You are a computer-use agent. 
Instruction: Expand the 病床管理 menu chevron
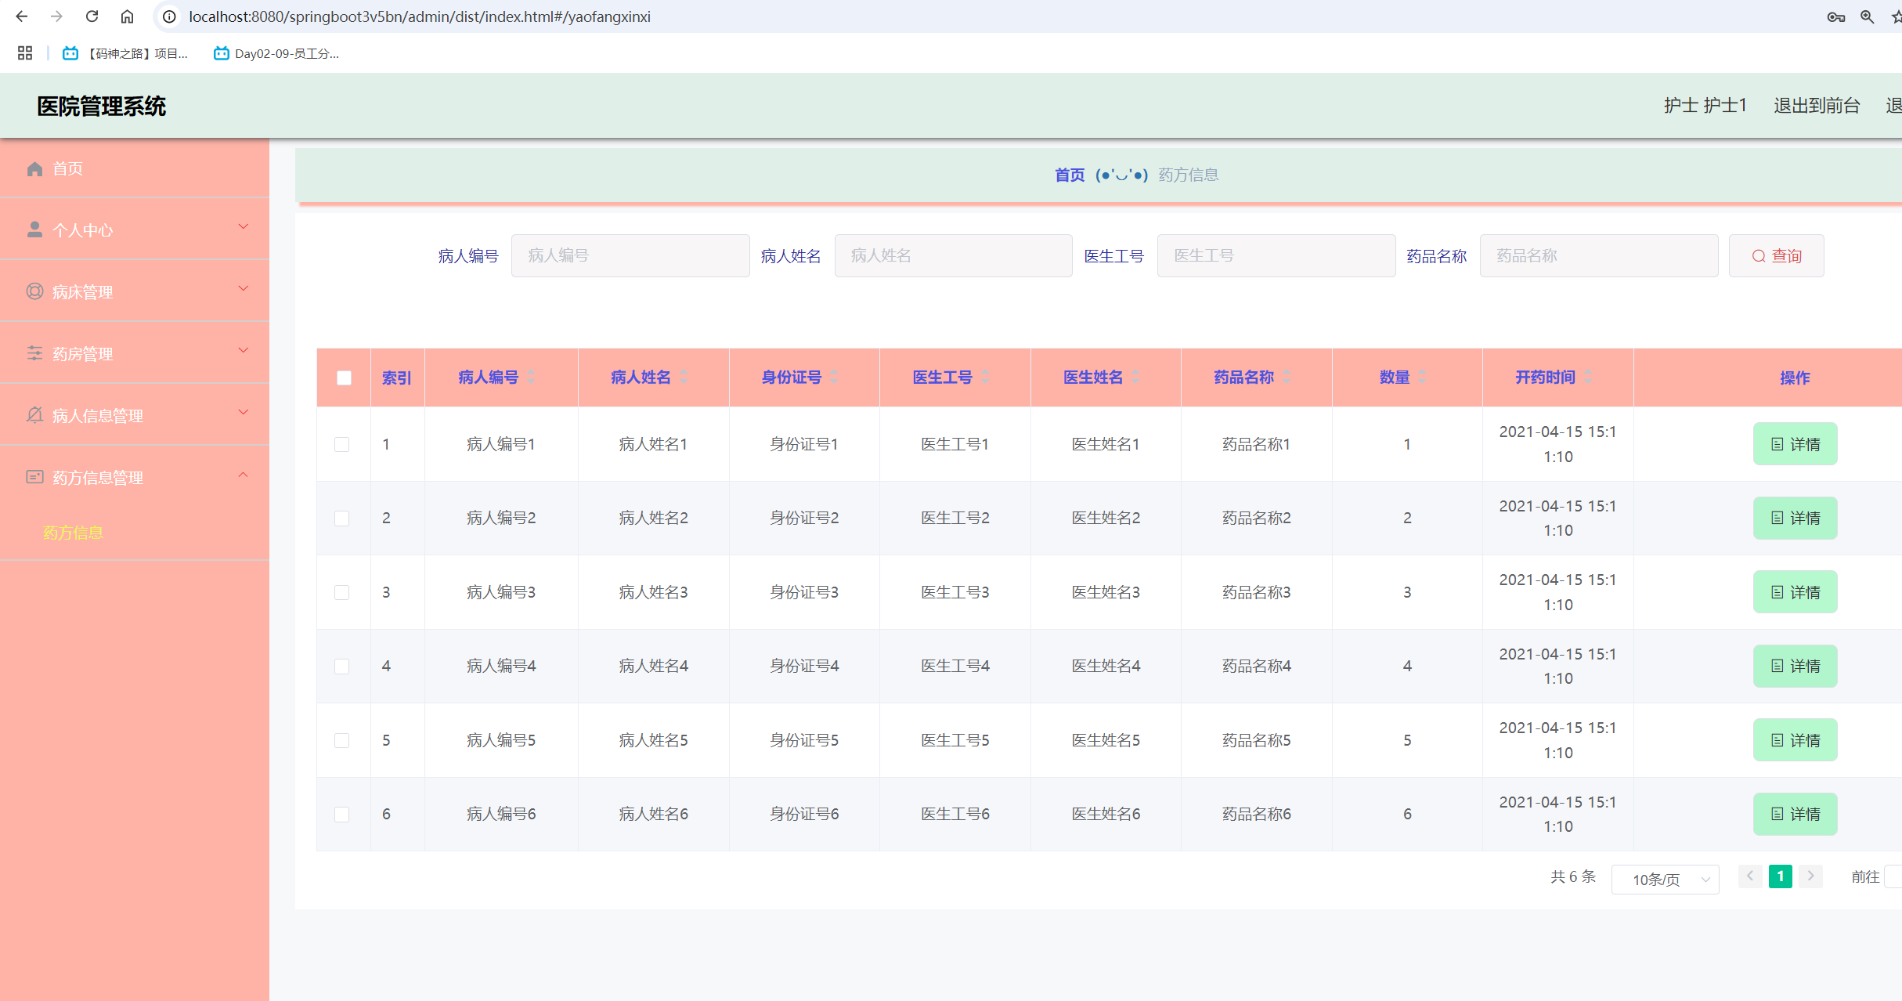[x=243, y=288]
